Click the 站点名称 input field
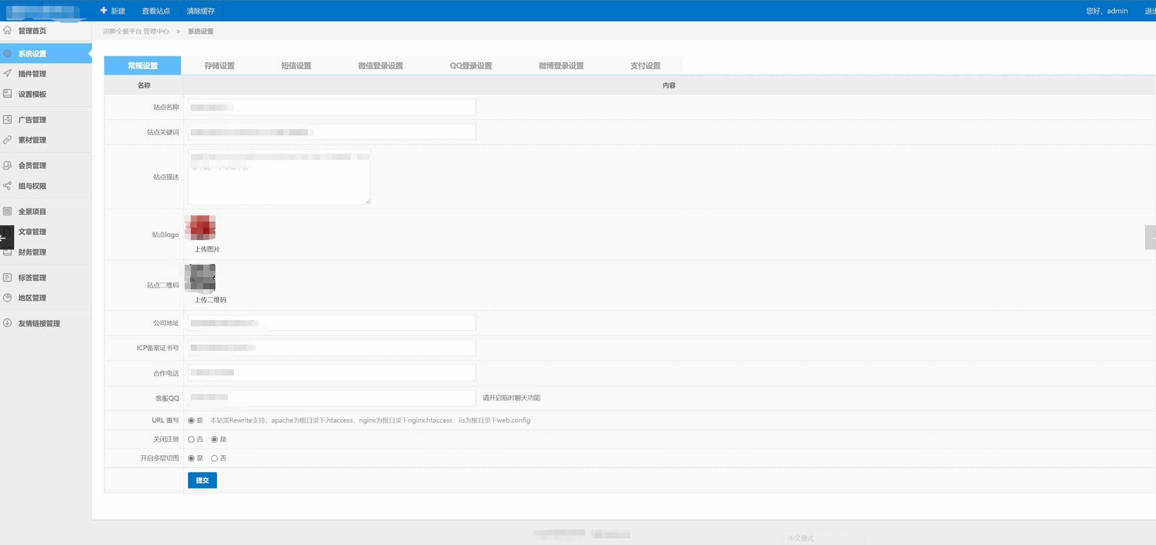 (332, 107)
